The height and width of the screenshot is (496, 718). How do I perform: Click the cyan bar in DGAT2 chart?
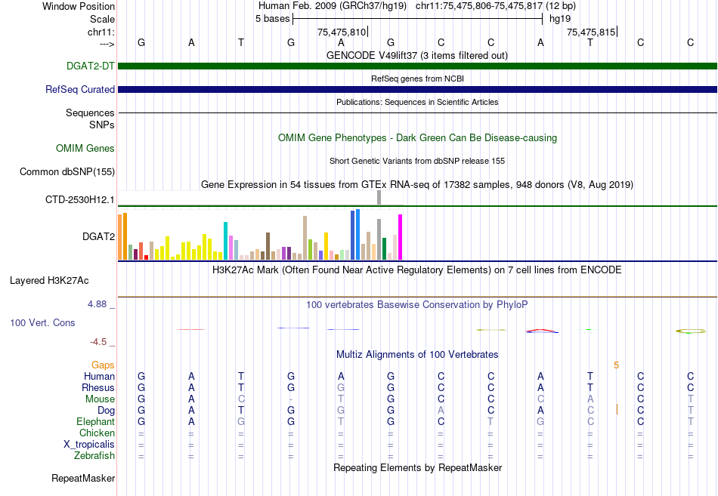[225, 241]
